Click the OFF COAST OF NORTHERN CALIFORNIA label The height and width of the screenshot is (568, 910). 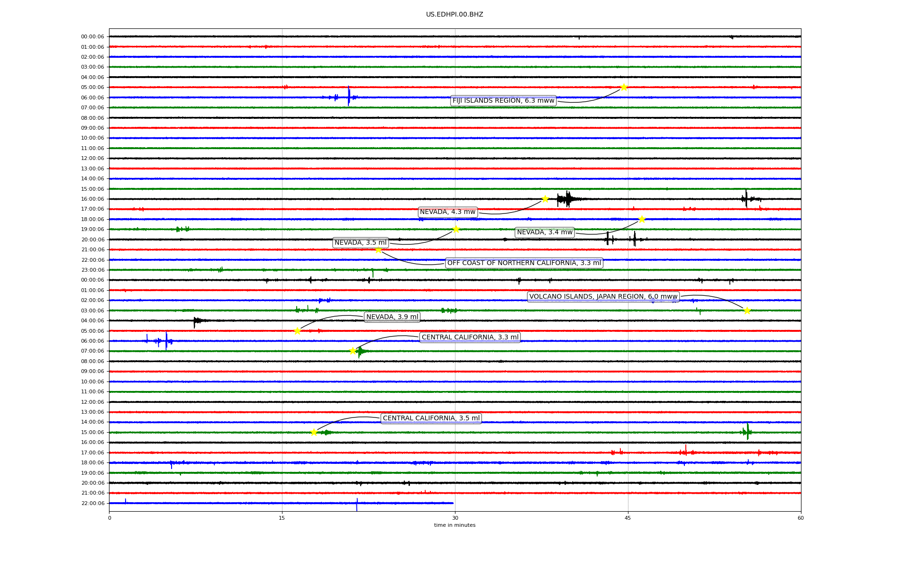pos(524,263)
